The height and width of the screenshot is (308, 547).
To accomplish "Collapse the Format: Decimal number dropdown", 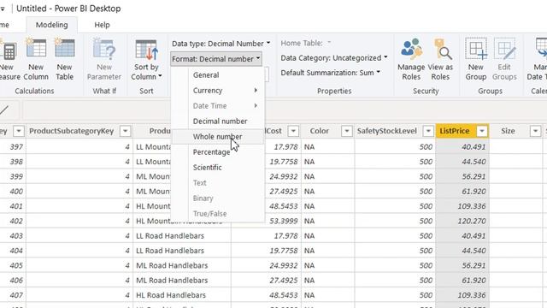I will 216,59.
